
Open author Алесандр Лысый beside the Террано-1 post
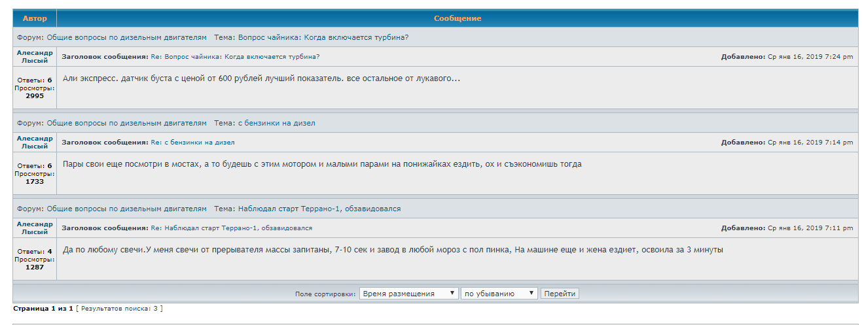(35, 228)
